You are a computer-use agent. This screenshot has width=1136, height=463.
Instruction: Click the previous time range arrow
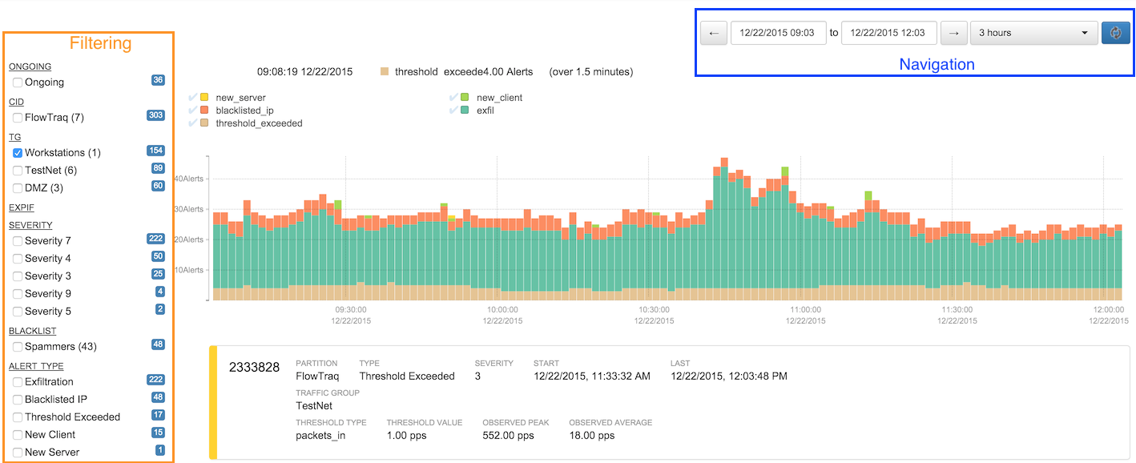(713, 33)
